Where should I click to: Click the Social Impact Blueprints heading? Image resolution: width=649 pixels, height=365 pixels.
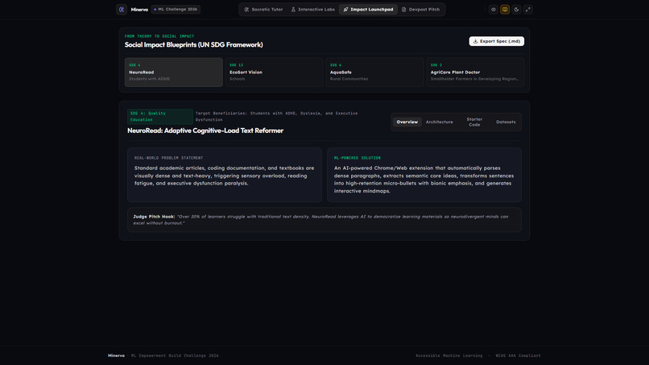194,45
